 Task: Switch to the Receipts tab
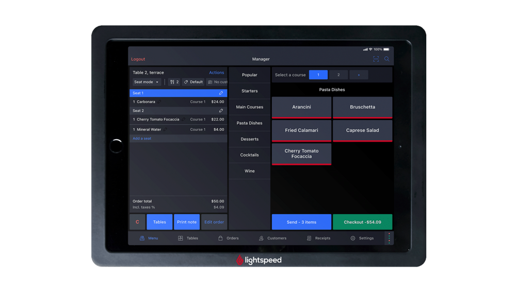tap(318, 238)
